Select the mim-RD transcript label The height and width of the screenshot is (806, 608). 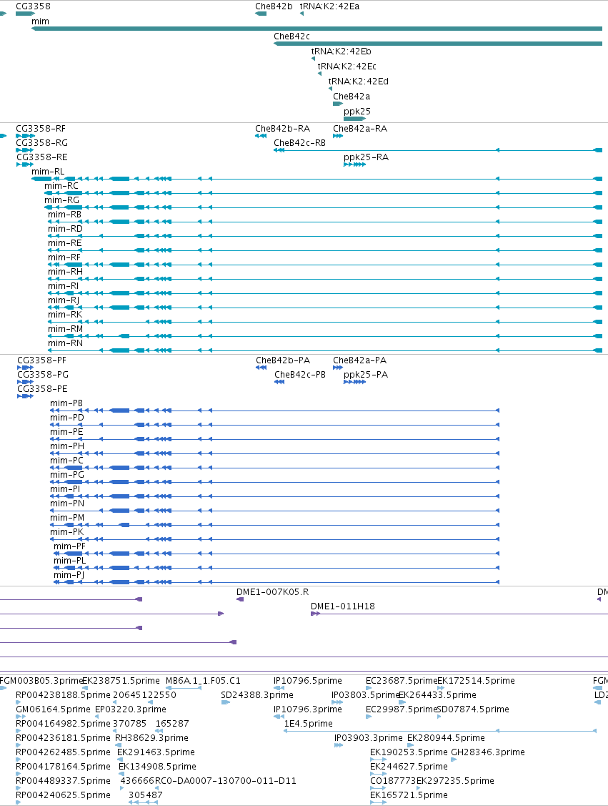click(65, 229)
